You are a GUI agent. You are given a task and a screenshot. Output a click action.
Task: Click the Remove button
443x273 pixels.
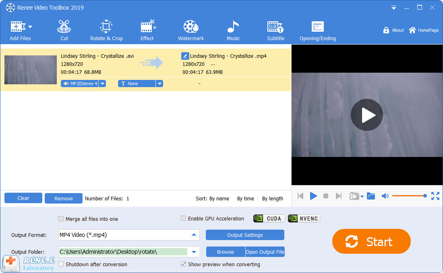[x=64, y=198]
